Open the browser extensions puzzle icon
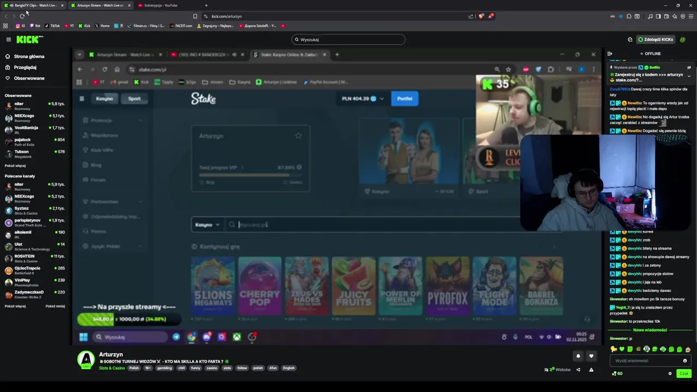 [x=629, y=16]
